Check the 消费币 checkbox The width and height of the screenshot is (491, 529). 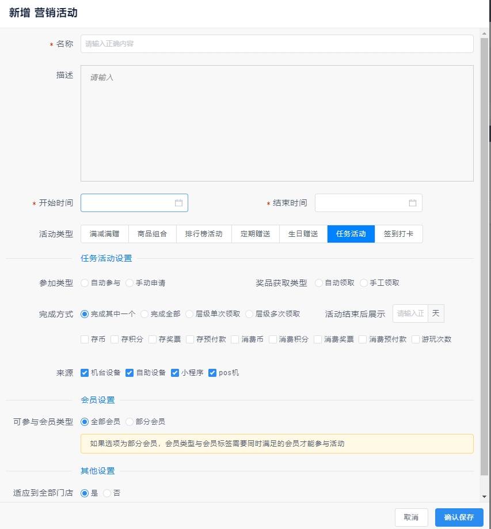pyautogui.click(x=235, y=339)
